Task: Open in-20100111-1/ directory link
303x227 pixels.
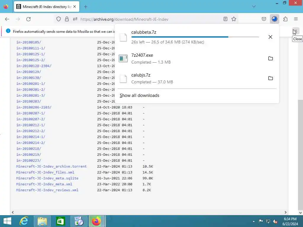Action: 30,48
